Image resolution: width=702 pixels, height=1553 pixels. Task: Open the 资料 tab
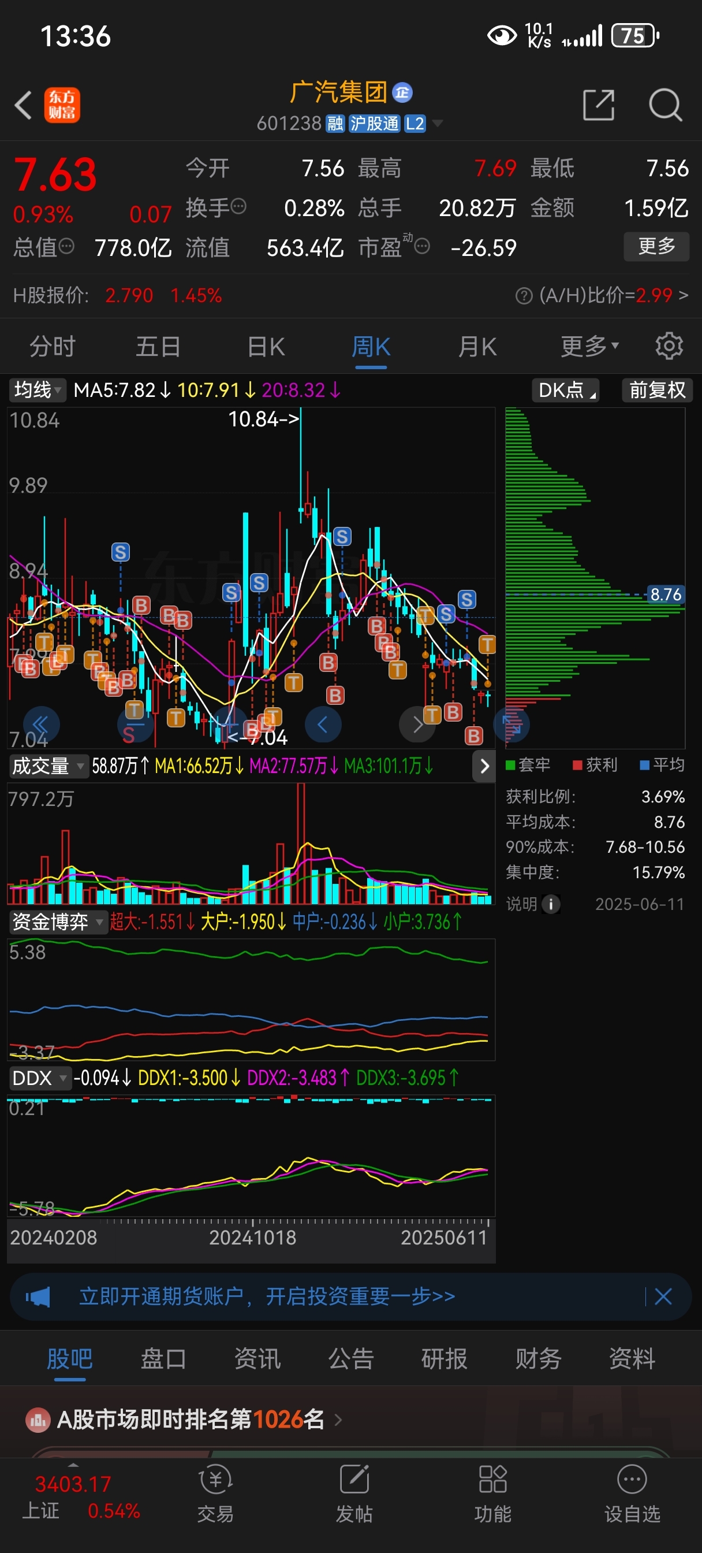click(x=632, y=1359)
